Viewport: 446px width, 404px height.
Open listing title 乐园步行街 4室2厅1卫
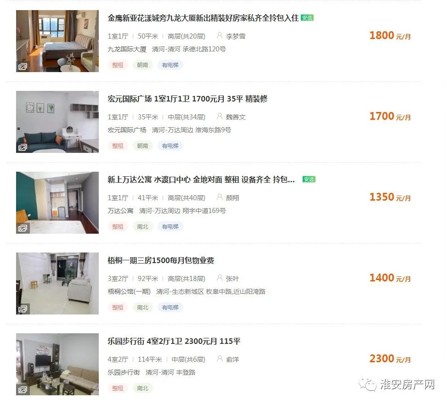[174, 341]
